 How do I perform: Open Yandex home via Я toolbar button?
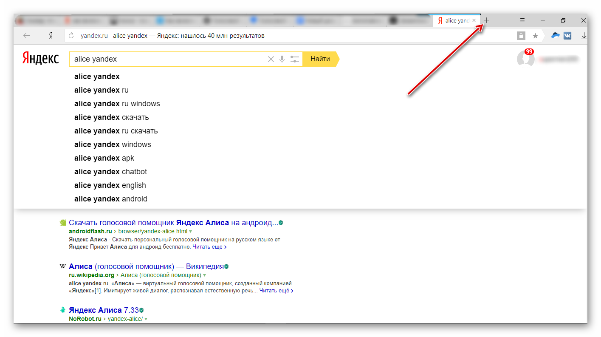51,36
